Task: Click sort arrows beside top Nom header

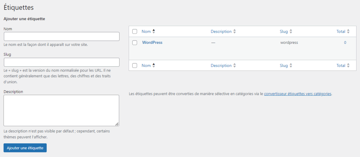Action: point(154,32)
